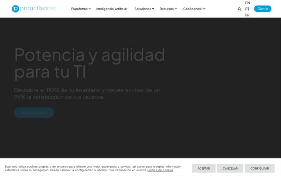Open the Política de cookies link
Image resolution: width=281 pixels, height=176 pixels.
[x=160, y=170]
